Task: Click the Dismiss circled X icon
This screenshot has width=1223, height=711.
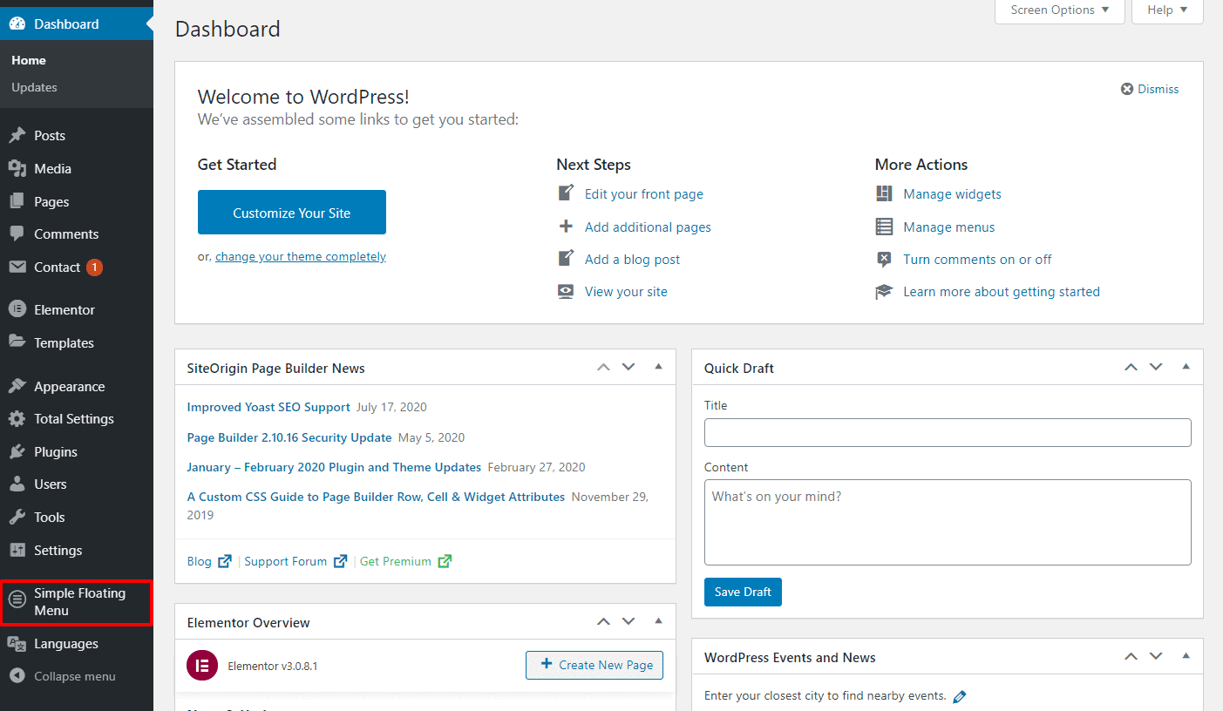Action: [x=1127, y=89]
